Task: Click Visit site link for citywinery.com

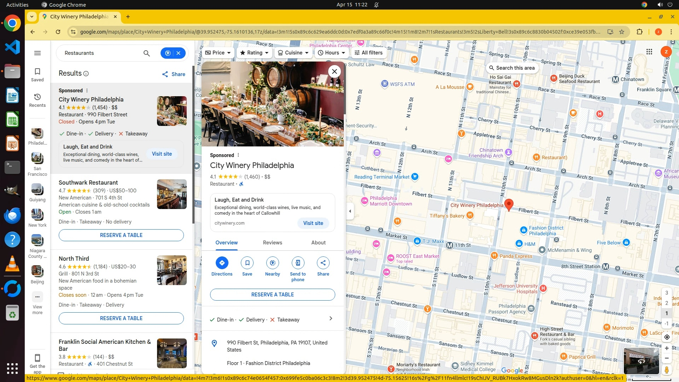Action: point(313,223)
